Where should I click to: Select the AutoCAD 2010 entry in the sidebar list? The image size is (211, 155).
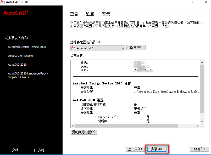(17, 65)
